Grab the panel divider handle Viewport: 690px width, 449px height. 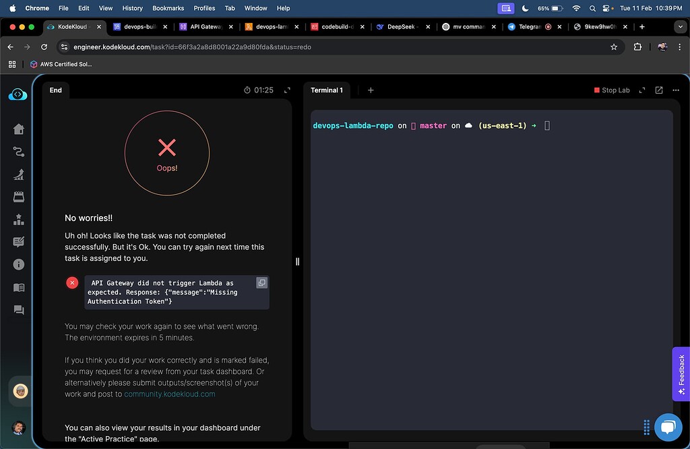(x=297, y=262)
